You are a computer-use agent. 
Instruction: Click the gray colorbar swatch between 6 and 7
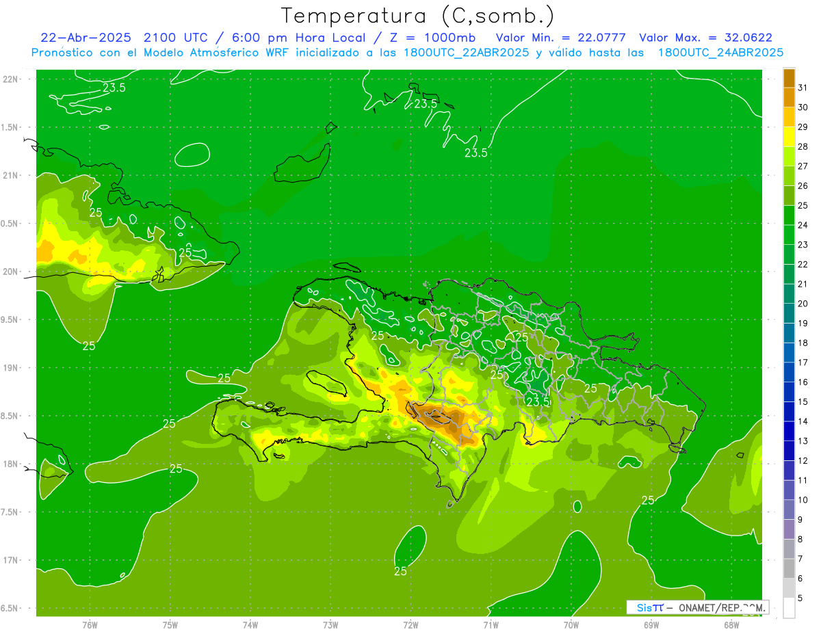[789, 569]
